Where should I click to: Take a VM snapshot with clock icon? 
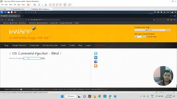[39, 5]
